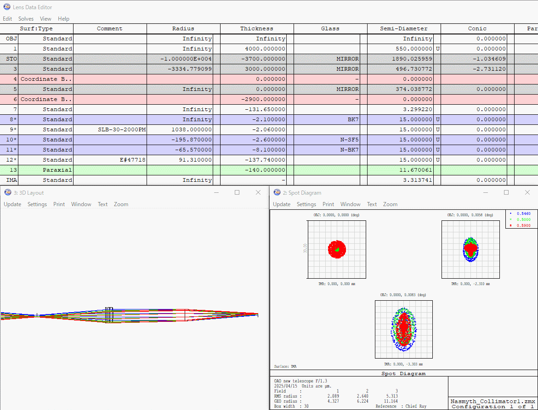Screen dimensions: 538x410
Task: Select thickness cell -3700.000000
Action: tap(253, 59)
